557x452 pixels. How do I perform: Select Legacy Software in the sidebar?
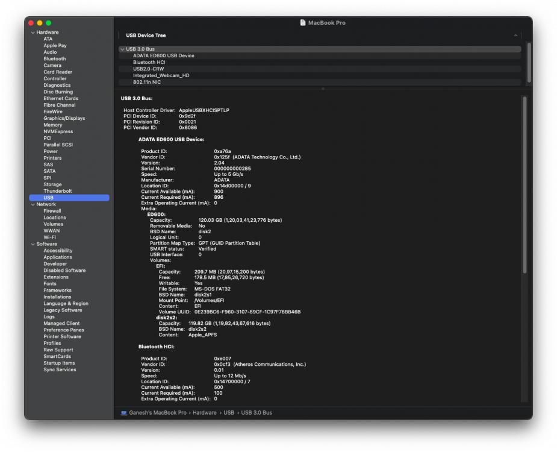(x=63, y=310)
